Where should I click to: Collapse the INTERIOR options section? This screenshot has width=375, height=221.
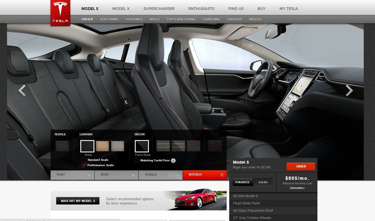pyautogui.click(x=205, y=175)
